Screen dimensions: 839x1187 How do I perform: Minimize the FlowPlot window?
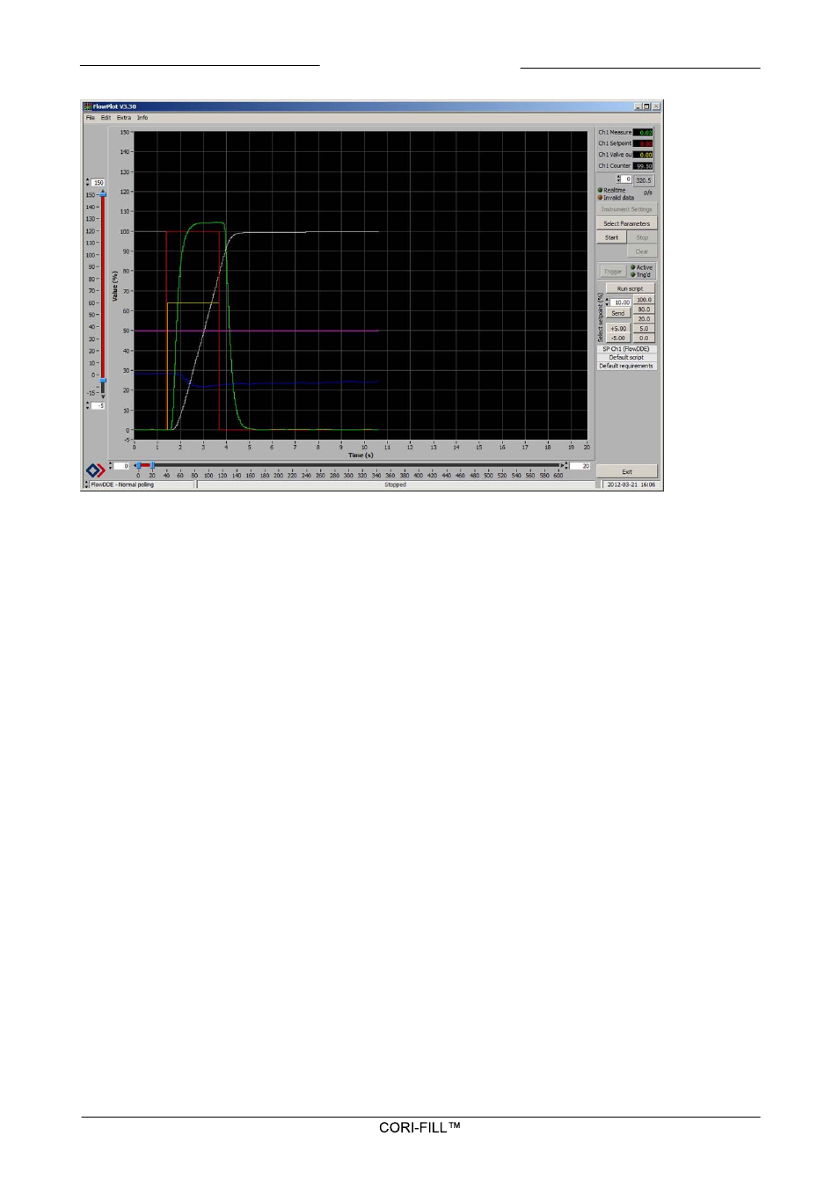(x=638, y=106)
